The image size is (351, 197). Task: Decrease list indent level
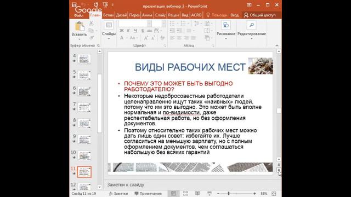coord(172,31)
